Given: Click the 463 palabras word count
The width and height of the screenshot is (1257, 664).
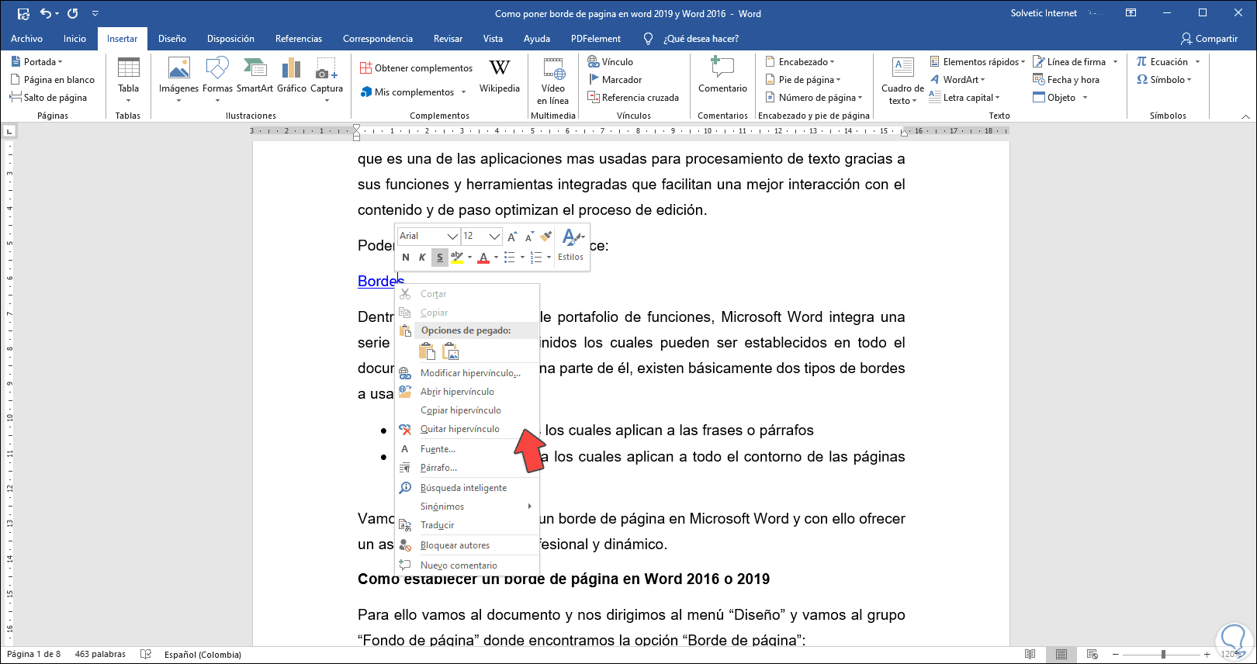Looking at the screenshot, I should 100,655.
